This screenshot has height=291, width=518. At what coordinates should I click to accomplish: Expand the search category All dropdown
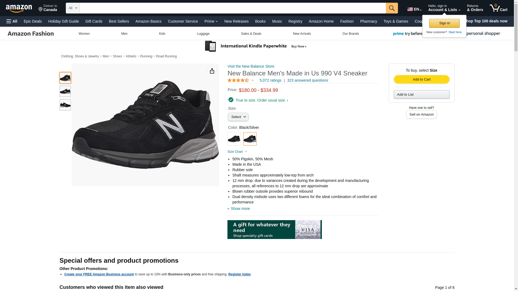click(x=73, y=8)
